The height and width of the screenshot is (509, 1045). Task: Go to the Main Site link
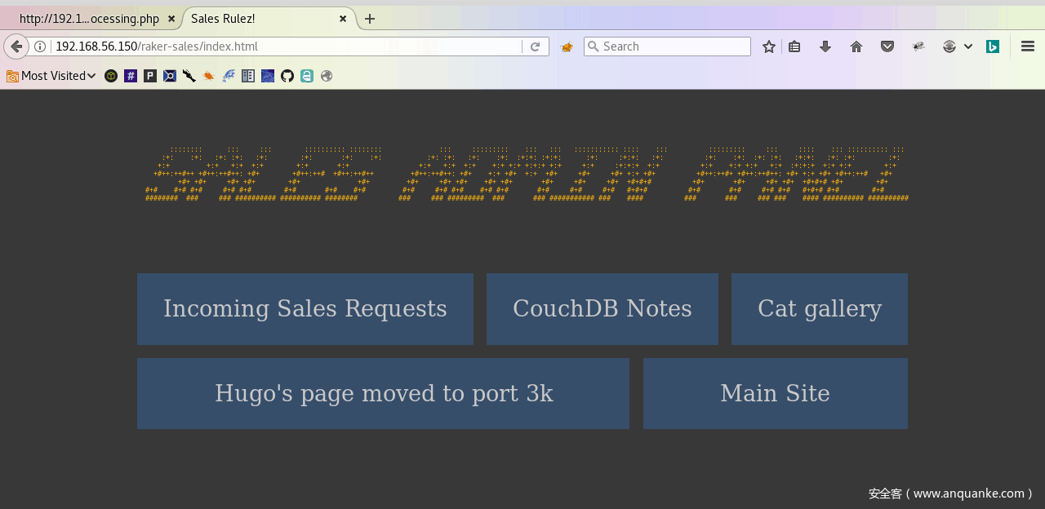[x=776, y=393]
